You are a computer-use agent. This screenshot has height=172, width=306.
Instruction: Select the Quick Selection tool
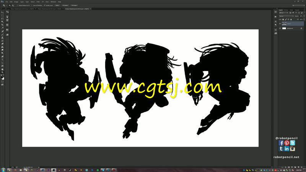(x=2, y=22)
